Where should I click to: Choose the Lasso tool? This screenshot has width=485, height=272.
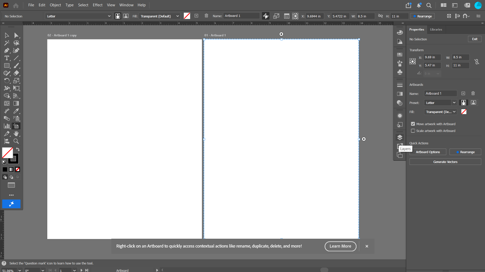pos(16,43)
